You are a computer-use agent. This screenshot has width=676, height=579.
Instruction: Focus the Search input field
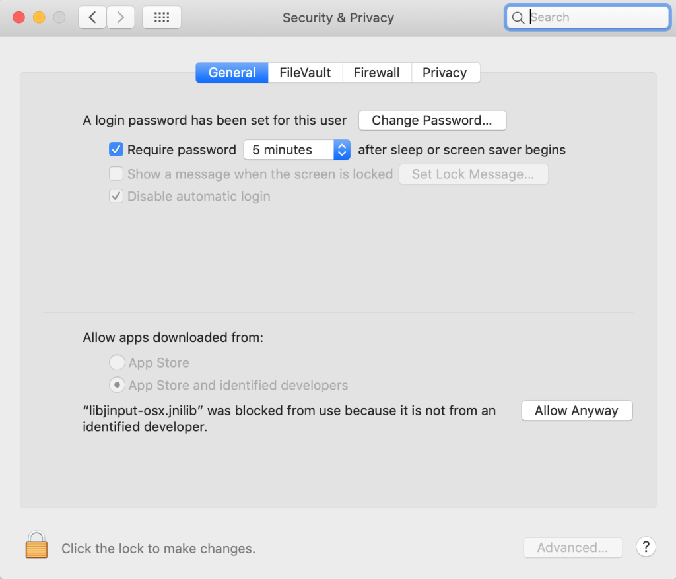tap(588, 17)
